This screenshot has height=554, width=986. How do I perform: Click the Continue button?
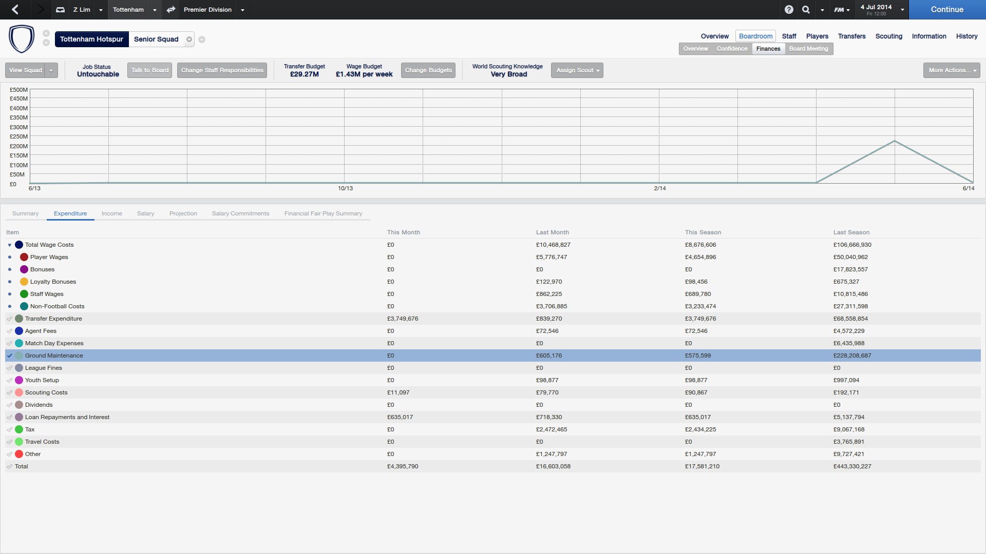(x=947, y=9)
